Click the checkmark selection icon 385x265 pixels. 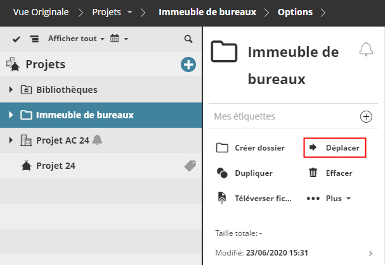16,39
